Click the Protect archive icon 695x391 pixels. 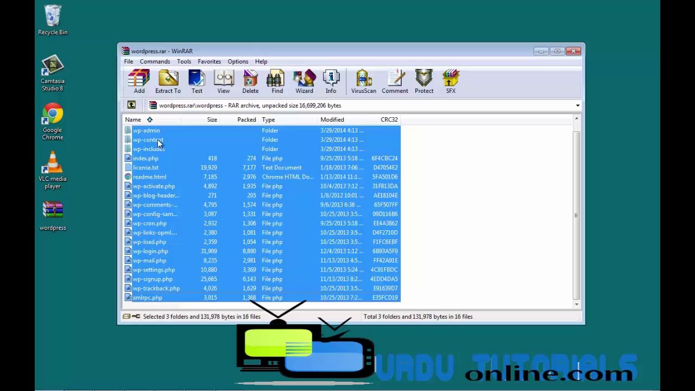pyautogui.click(x=424, y=81)
